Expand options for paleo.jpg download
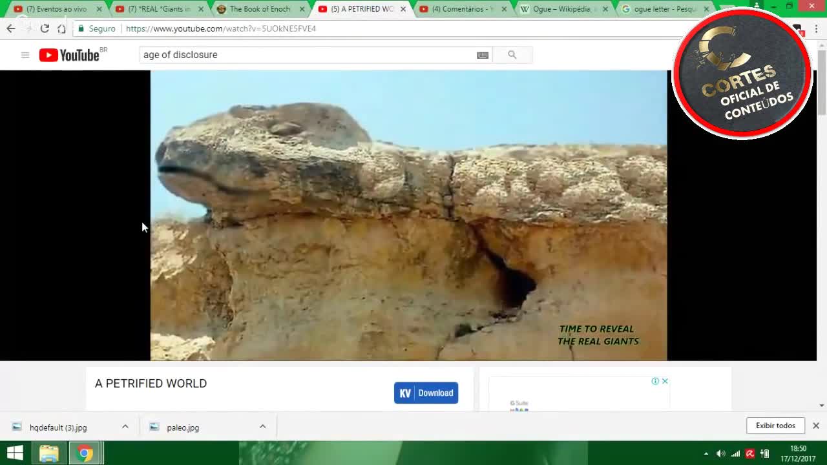 [x=262, y=426]
